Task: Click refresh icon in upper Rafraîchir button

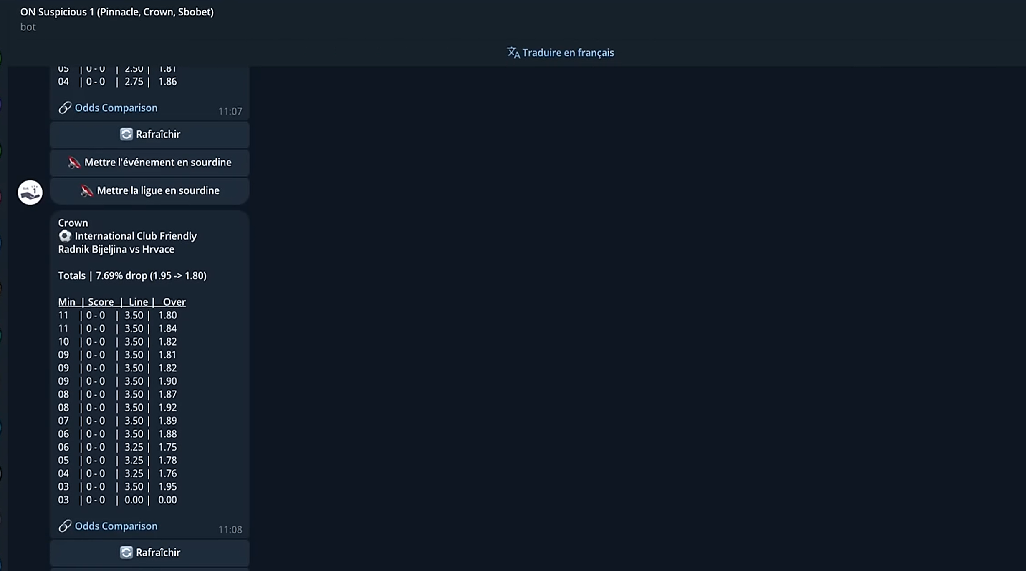Action: (x=126, y=134)
